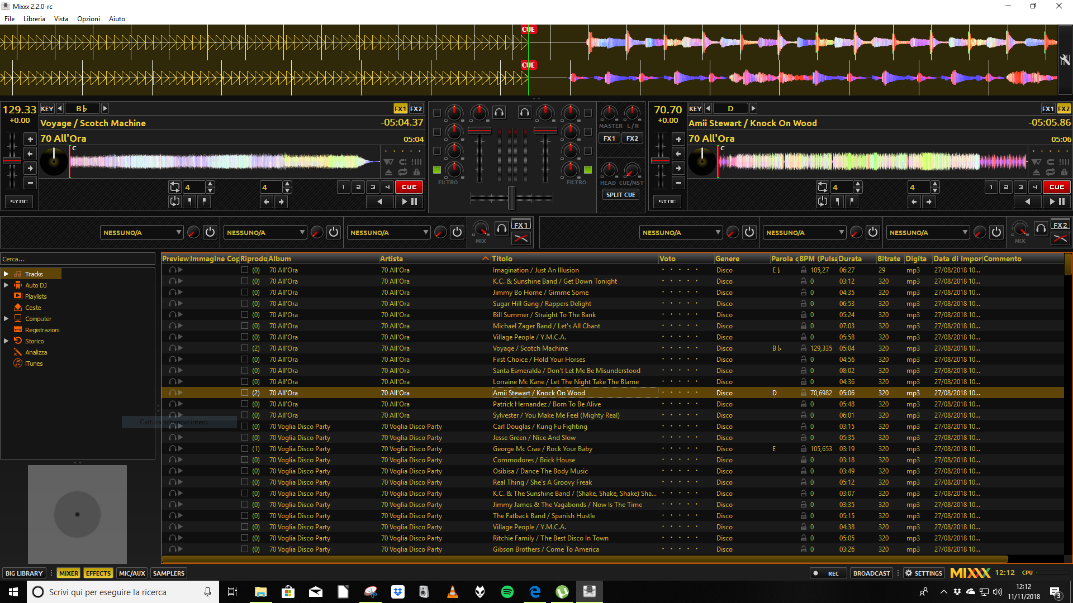Expand the Tracks tree item
Screen dimensions: 1073x603
coord(6,274)
